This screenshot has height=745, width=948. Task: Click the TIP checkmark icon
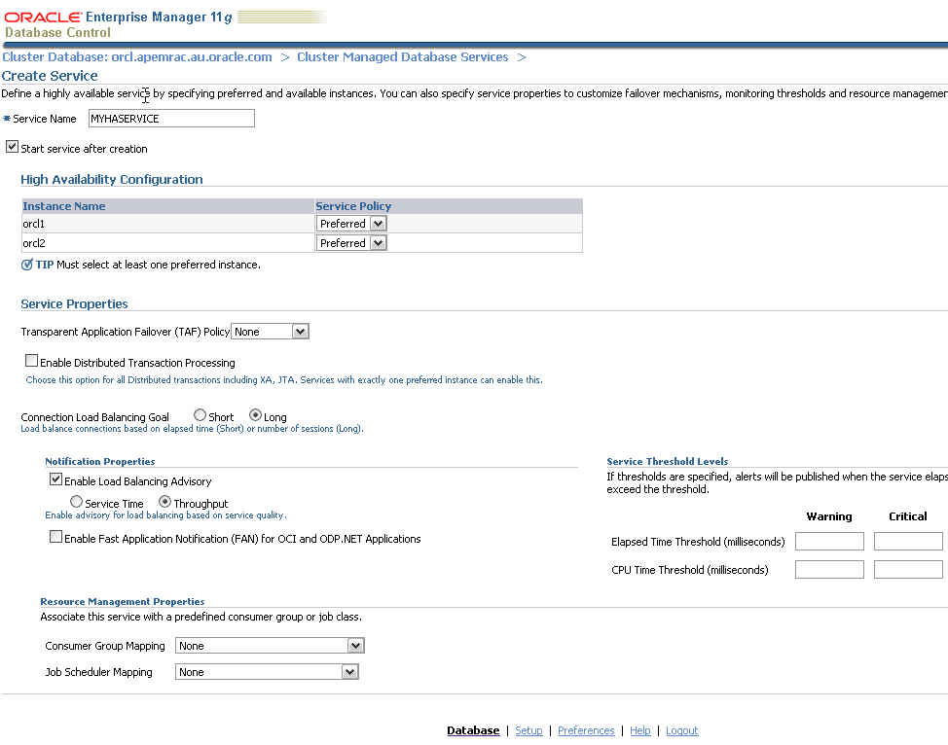[x=27, y=265]
